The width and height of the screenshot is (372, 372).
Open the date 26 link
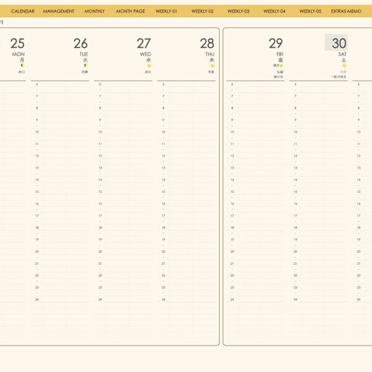[80, 43]
